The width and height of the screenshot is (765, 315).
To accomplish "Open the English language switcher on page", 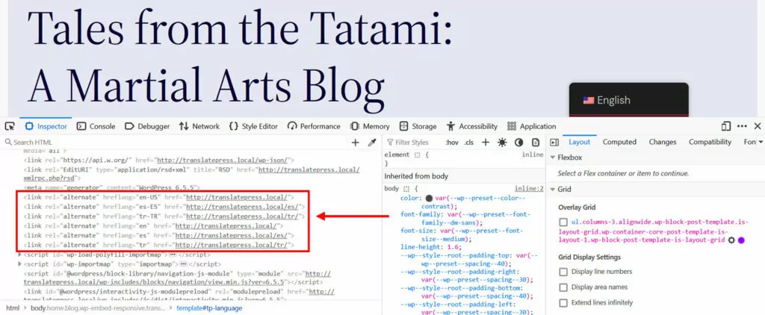I will (629, 101).
